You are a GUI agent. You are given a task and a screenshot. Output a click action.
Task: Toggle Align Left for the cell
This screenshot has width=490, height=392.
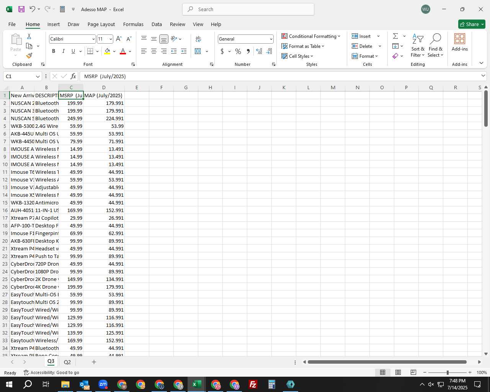coord(144,51)
